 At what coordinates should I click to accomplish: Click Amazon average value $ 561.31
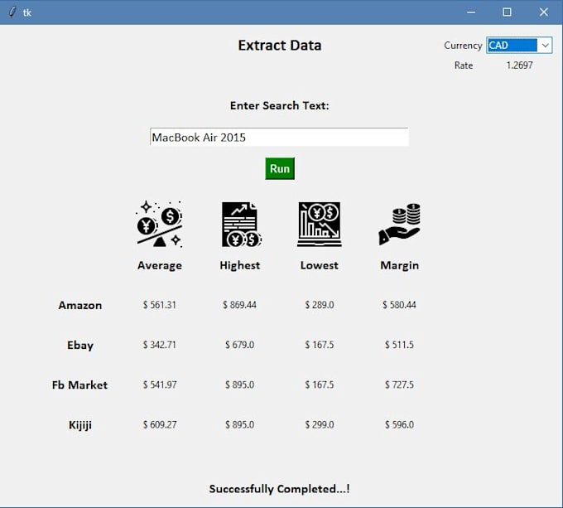tap(160, 305)
